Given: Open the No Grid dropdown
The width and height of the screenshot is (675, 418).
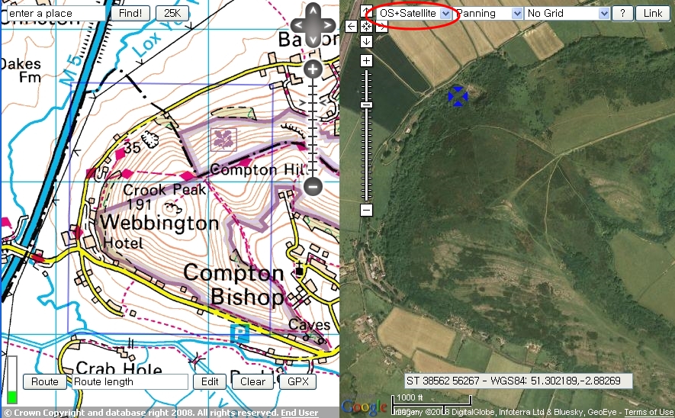Looking at the screenshot, I should click(567, 13).
